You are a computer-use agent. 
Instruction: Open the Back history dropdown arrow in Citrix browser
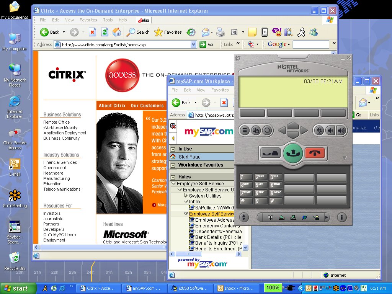64,32
